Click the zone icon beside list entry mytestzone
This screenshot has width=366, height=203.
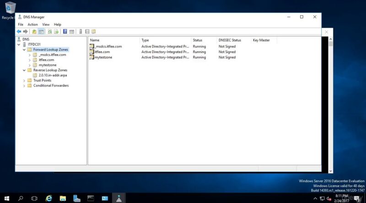pyautogui.click(x=92, y=57)
